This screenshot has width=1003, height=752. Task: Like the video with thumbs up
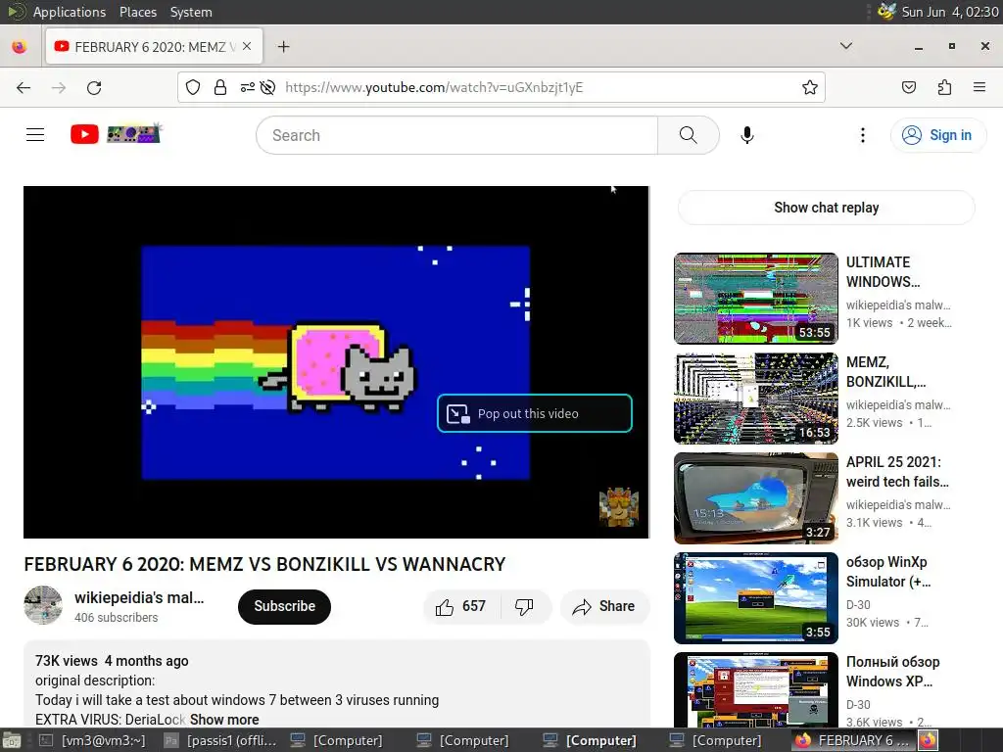461,606
